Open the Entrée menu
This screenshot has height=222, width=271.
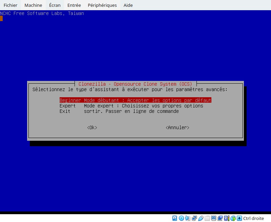pyautogui.click(x=74, y=5)
